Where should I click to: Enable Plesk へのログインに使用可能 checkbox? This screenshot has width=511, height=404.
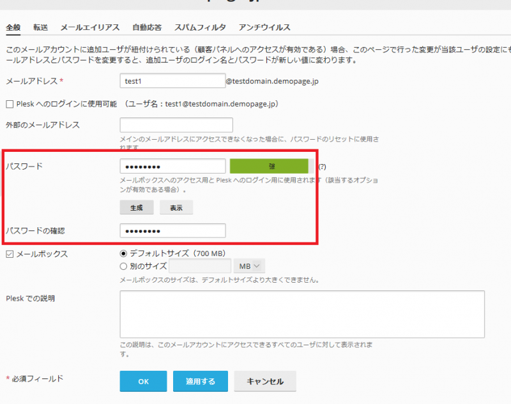click(x=10, y=104)
